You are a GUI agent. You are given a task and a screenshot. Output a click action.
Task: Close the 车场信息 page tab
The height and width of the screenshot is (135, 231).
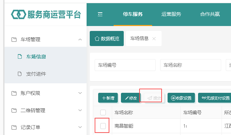click(x=154, y=39)
